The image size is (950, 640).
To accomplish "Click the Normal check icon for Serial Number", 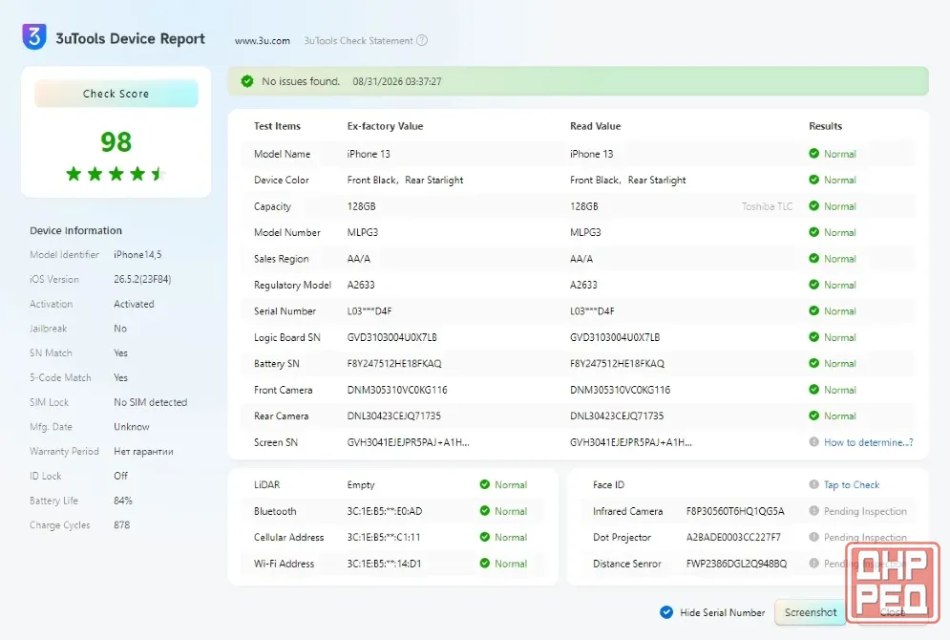I will pyautogui.click(x=813, y=310).
